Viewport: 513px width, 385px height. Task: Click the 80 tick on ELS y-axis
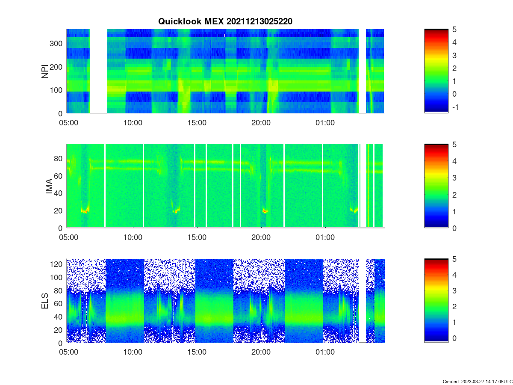(x=59, y=290)
